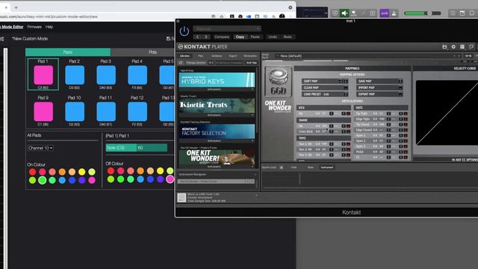Open the One Kit Wonder library banner
Screen dimensions: 478x269
click(x=217, y=157)
